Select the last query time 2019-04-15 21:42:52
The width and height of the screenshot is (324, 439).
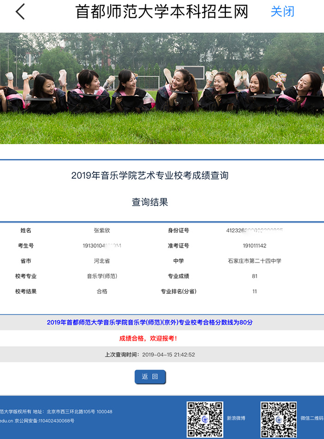[168, 354]
